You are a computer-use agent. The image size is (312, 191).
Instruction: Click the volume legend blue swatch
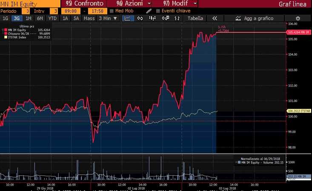239,162
